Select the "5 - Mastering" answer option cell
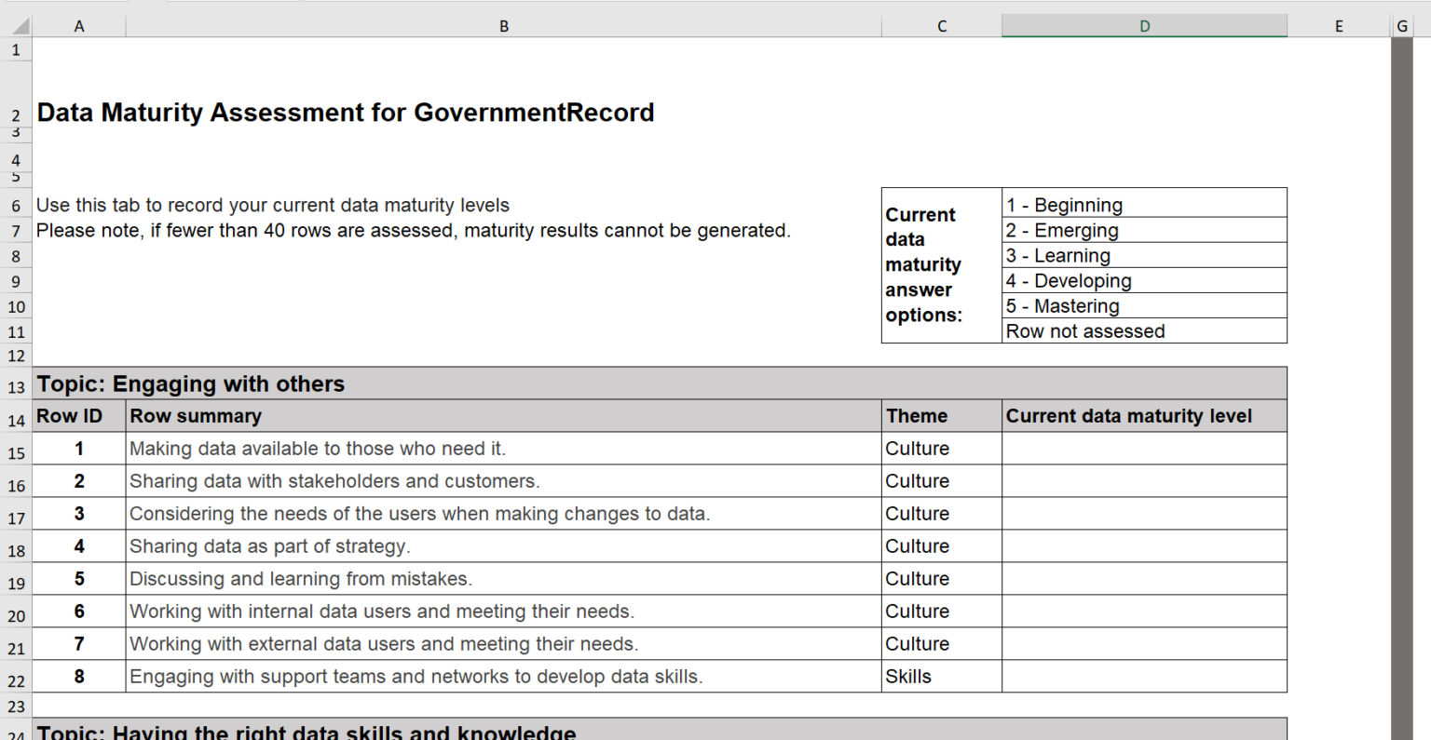 pos(1143,305)
